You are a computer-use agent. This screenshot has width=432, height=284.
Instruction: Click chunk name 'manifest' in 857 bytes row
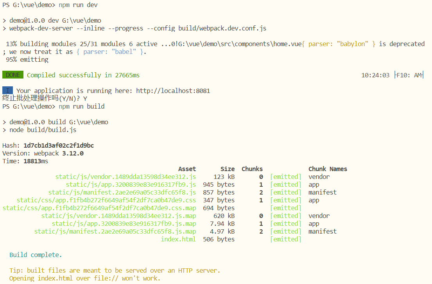click(323, 192)
